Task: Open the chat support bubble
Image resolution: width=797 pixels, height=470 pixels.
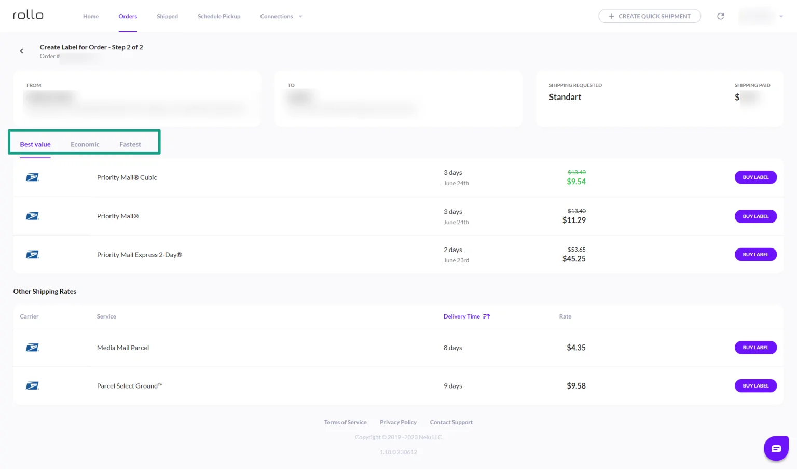Action: tap(776, 448)
